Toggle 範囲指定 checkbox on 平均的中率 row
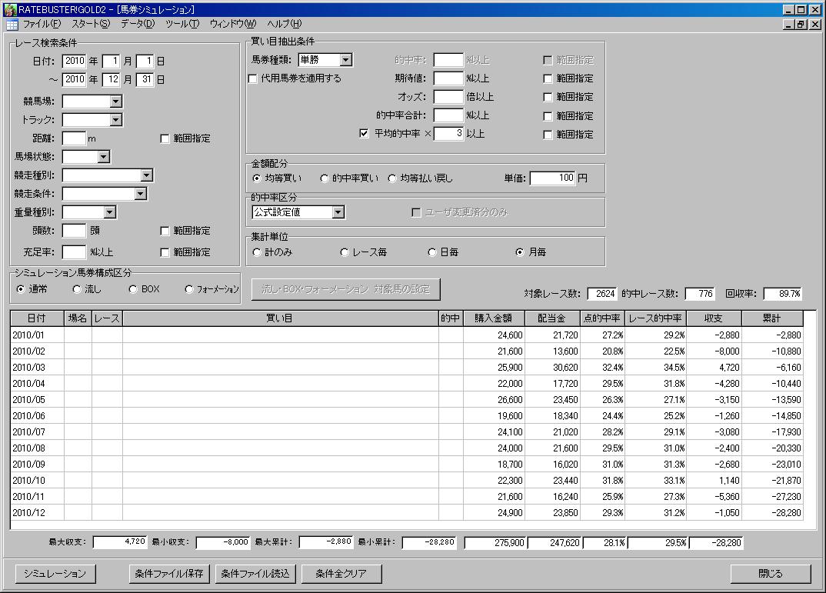The height and width of the screenshot is (593, 826). pos(548,135)
